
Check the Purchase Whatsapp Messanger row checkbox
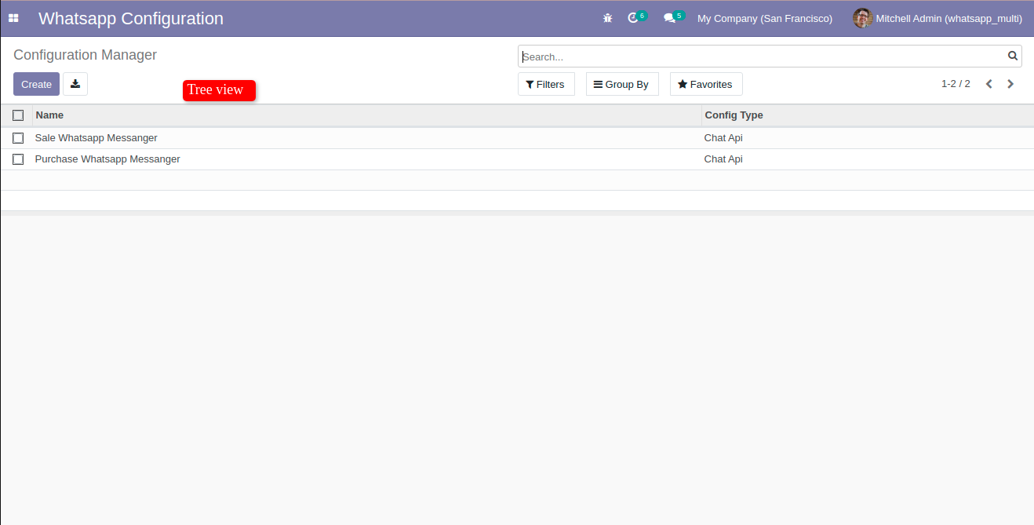[x=18, y=159]
